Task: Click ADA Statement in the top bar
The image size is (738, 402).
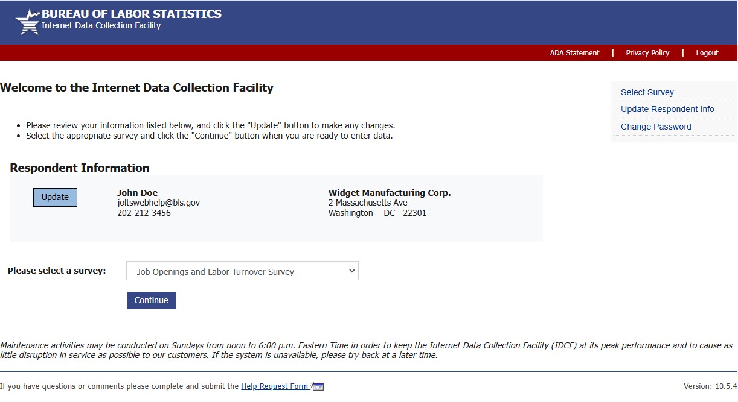Action: coord(574,53)
